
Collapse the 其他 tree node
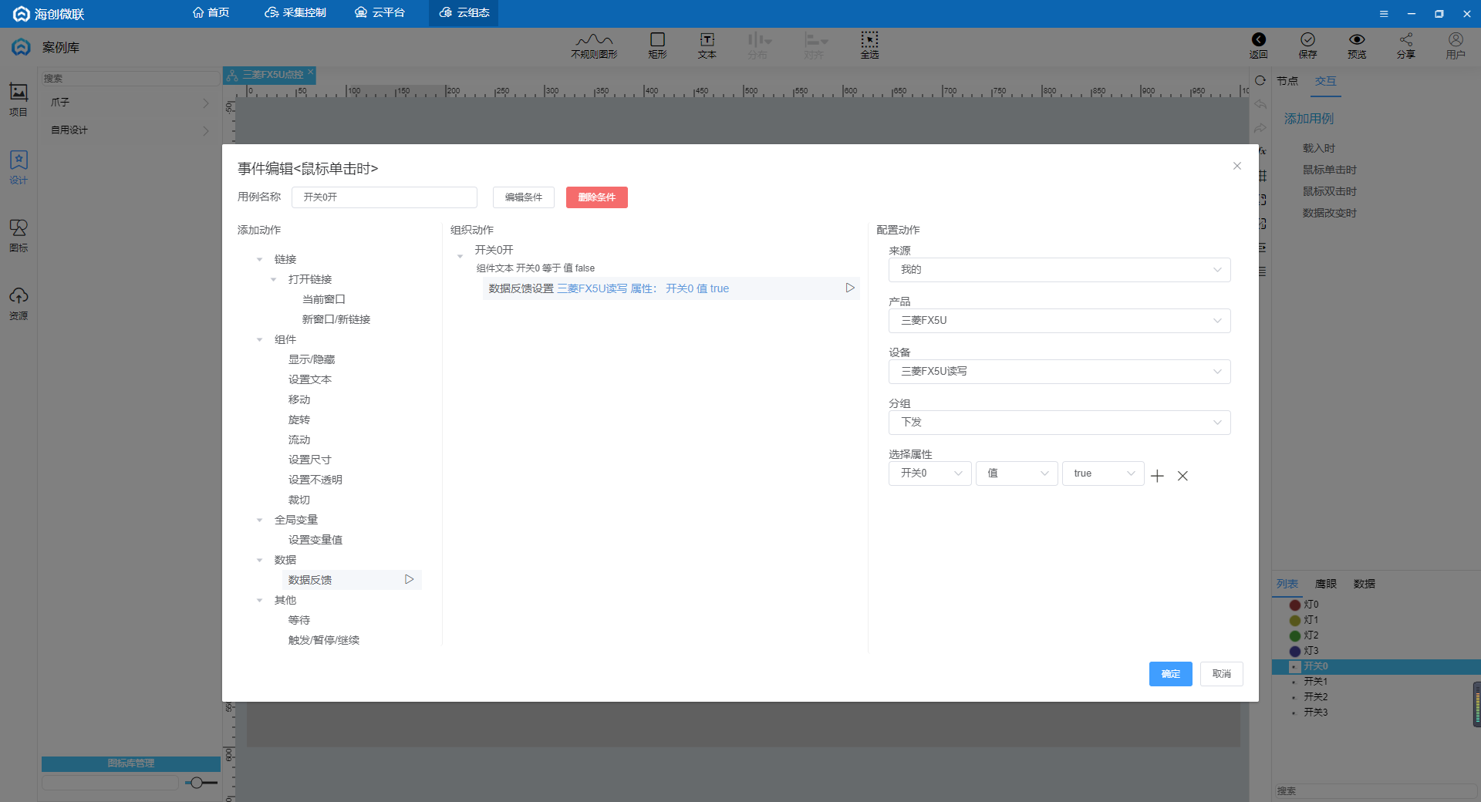pos(260,600)
